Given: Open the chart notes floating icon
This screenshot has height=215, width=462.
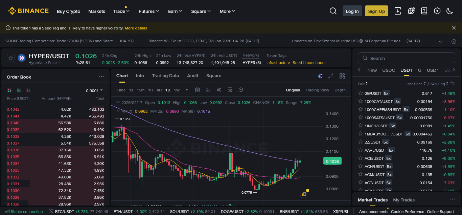Looking at the screenshot, I should tap(304, 194).
